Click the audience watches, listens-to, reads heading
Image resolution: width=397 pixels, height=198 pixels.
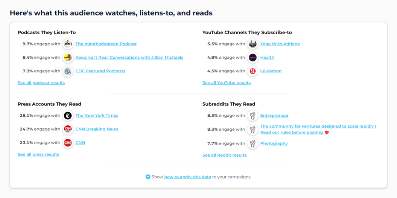click(111, 13)
